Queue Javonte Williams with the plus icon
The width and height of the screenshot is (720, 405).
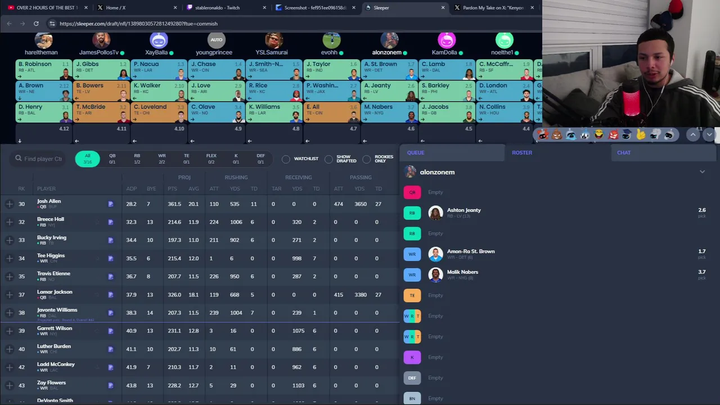(10, 313)
